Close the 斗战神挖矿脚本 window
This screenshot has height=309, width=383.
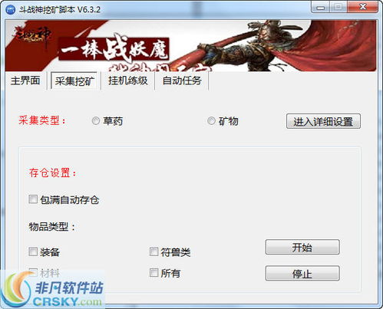pos(362,7)
